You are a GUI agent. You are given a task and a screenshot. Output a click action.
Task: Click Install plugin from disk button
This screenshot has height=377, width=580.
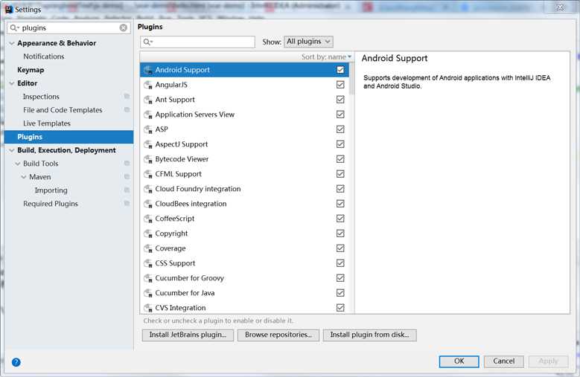click(x=369, y=335)
